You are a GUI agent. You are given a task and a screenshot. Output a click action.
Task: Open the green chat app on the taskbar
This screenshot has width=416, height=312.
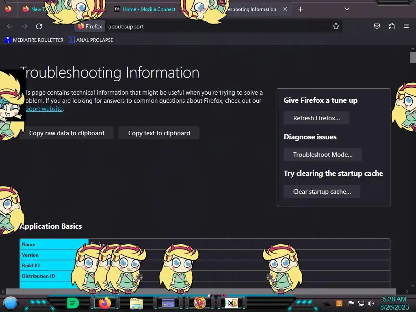point(73,303)
